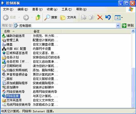Click the 鼠标 item name
This screenshot has width=136, height=114.
click(9, 79)
